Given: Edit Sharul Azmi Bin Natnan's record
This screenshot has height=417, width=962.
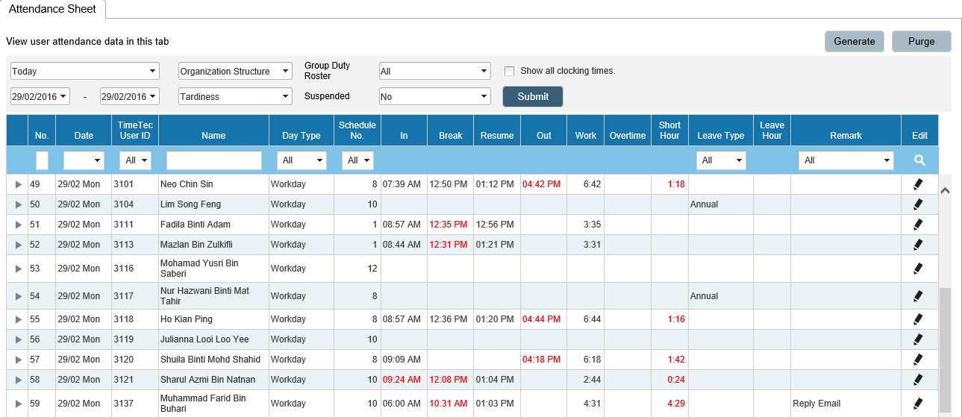Looking at the screenshot, I should point(918,380).
